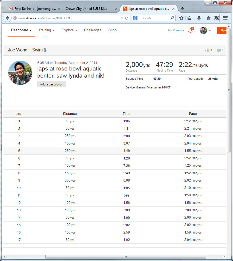This screenshot has width=233, height=261.
Task: Bookmark this page with the star icon
Action: tap(181, 18)
